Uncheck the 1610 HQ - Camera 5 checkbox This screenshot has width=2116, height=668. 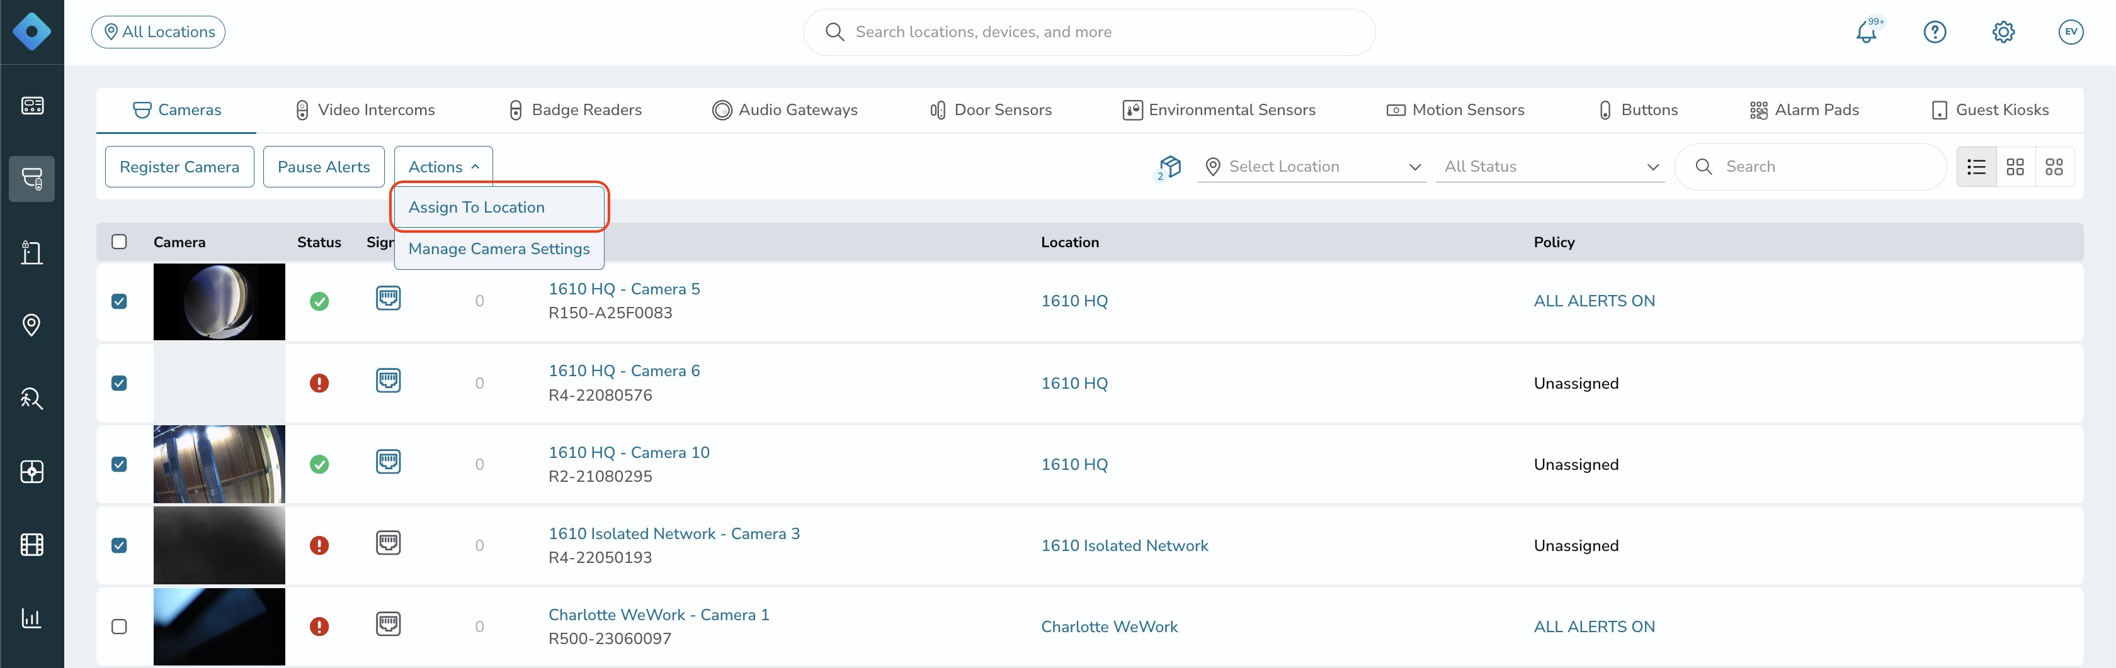coord(119,301)
